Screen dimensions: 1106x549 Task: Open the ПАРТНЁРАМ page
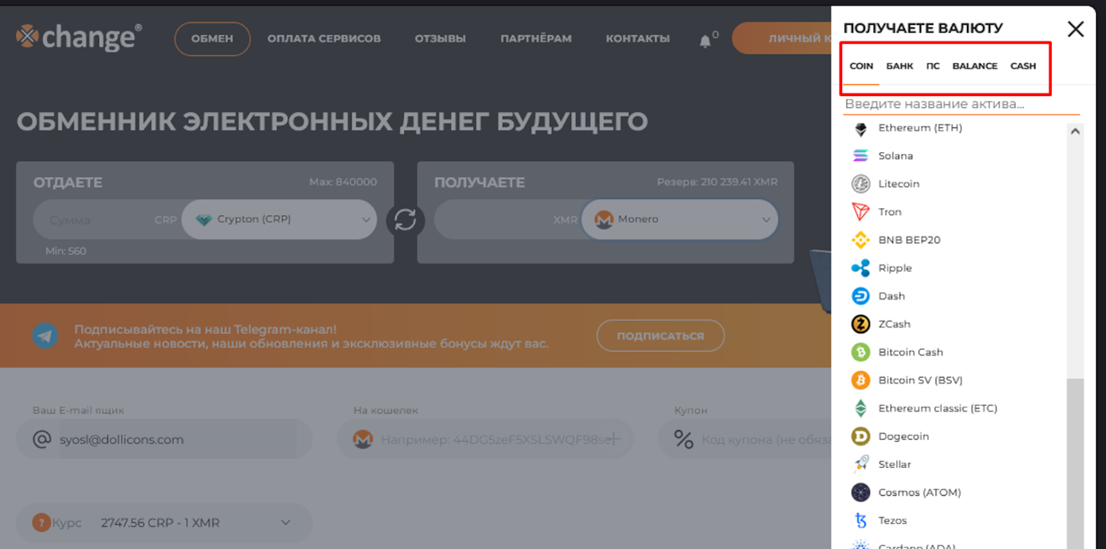pyautogui.click(x=536, y=39)
